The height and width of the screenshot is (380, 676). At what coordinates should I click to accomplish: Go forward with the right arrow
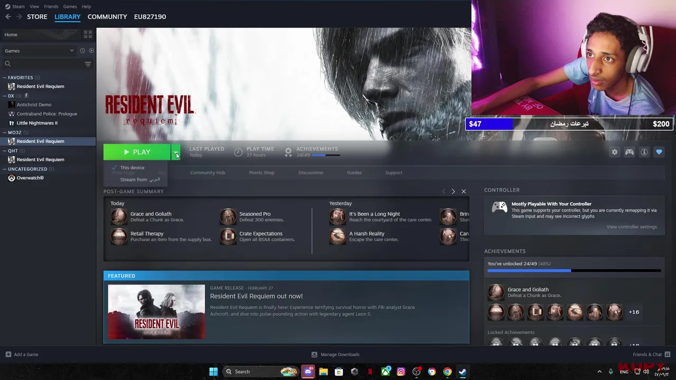19,17
